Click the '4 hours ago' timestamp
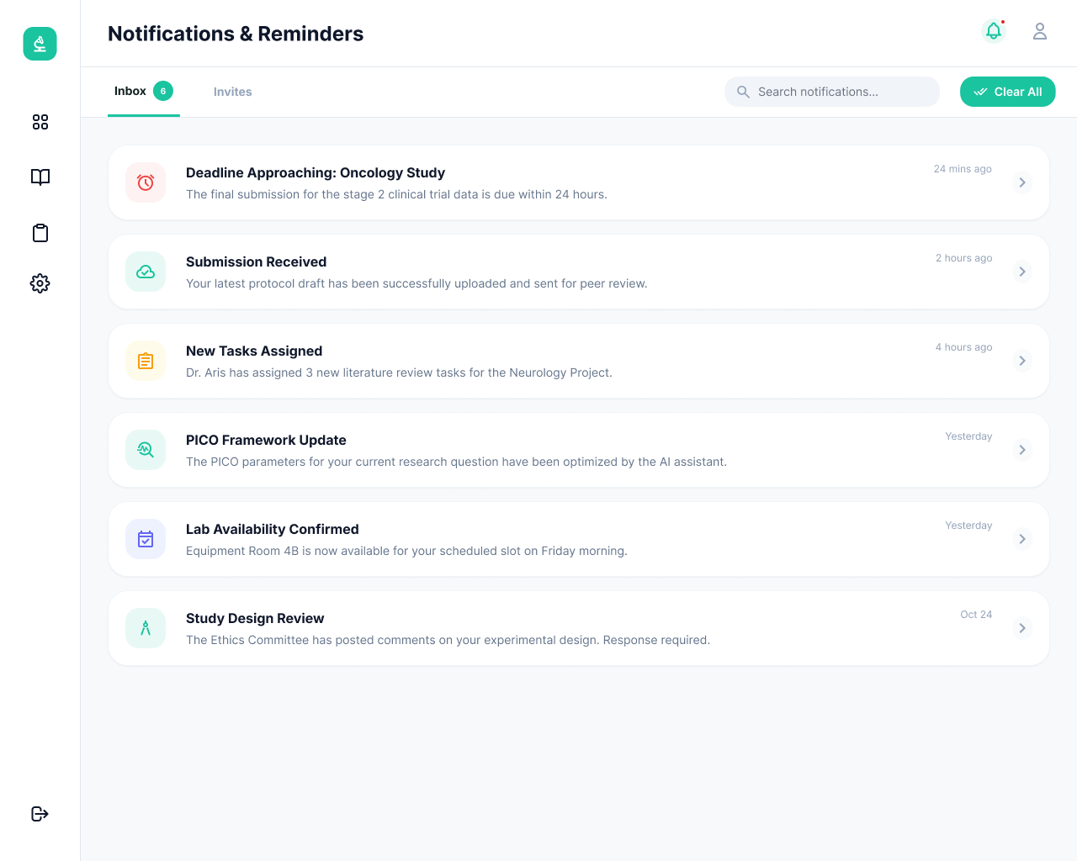1077x861 pixels. [964, 347]
